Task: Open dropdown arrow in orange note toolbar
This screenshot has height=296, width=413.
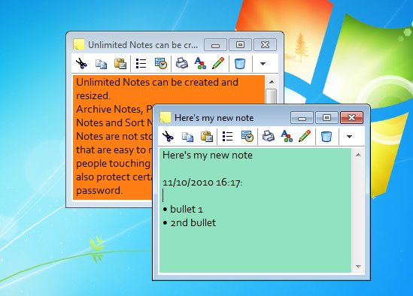Action: pos(263,64)
